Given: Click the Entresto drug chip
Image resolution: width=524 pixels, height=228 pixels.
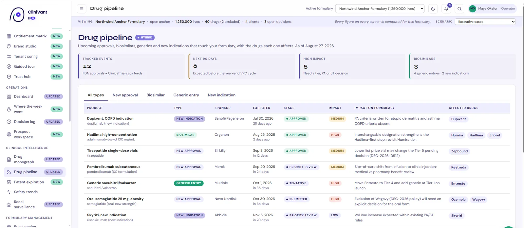Looking at the screenshot, I should click(458, 184).
